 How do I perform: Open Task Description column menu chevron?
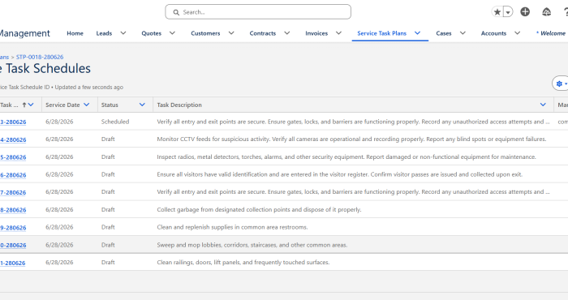coord(543,105)
